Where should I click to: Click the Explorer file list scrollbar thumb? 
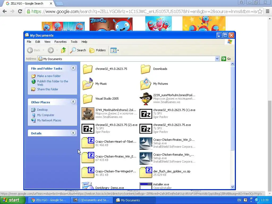[x=232, y=108]
